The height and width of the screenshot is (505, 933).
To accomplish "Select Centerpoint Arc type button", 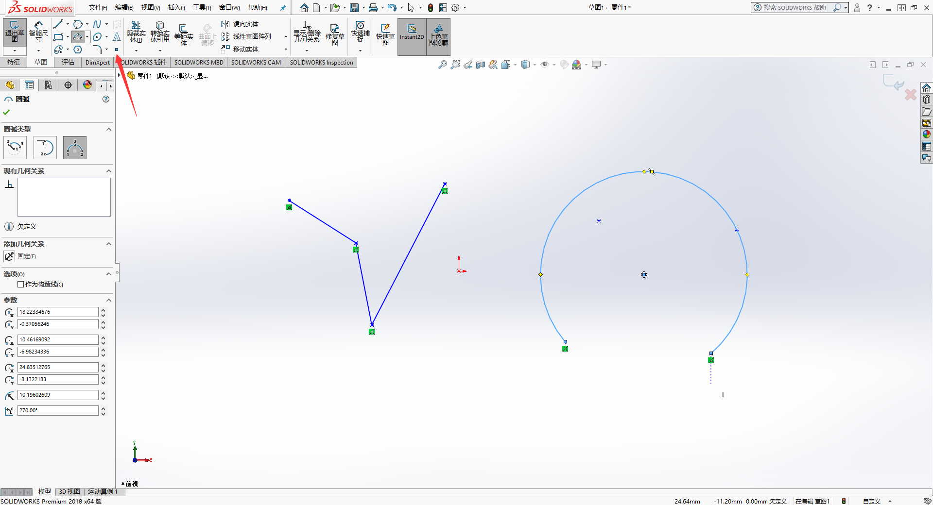I will pyautogui.click(x=15, y=148).
